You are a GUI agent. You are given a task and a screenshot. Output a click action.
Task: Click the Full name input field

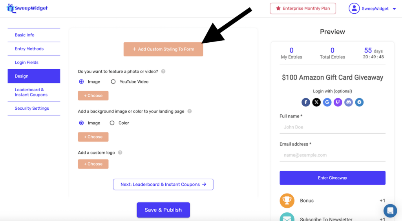(x=332, y=127)
